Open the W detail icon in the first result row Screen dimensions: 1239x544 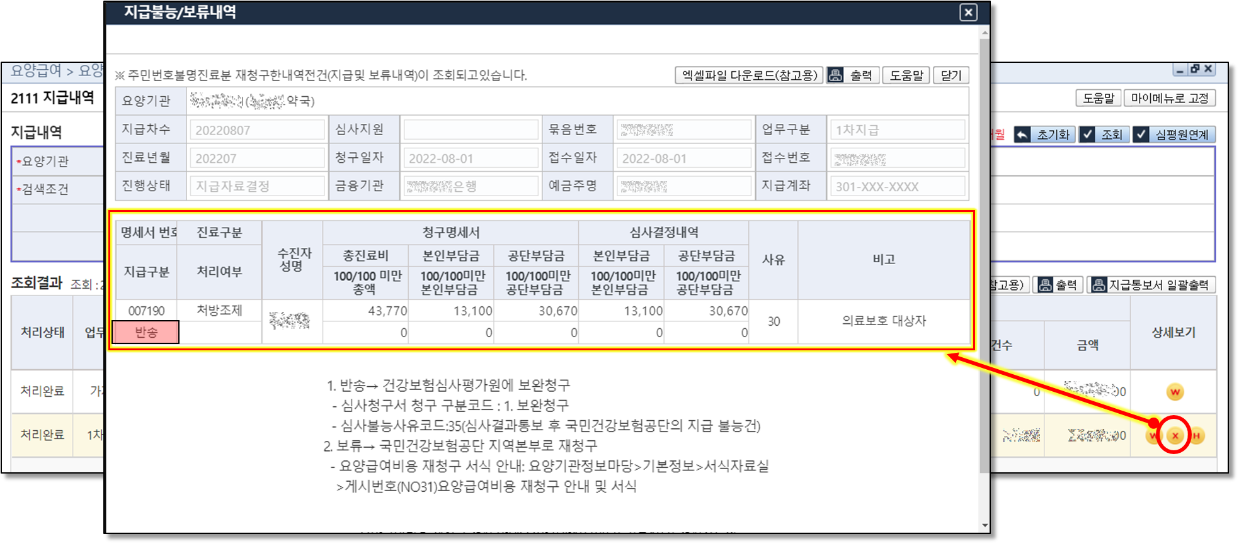tap(1175, 392)
